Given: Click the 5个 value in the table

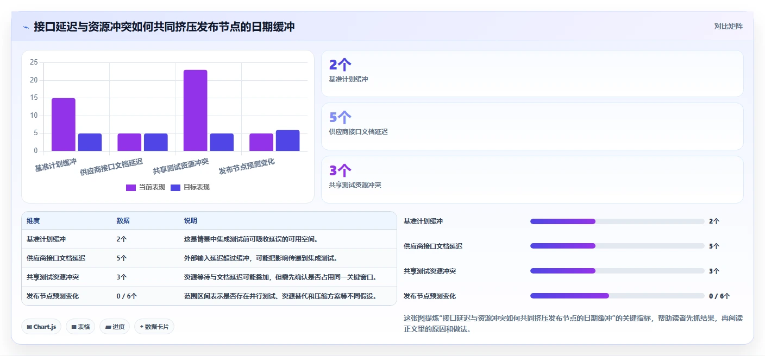Looking at the screenshot, I should tap(122, 258).
